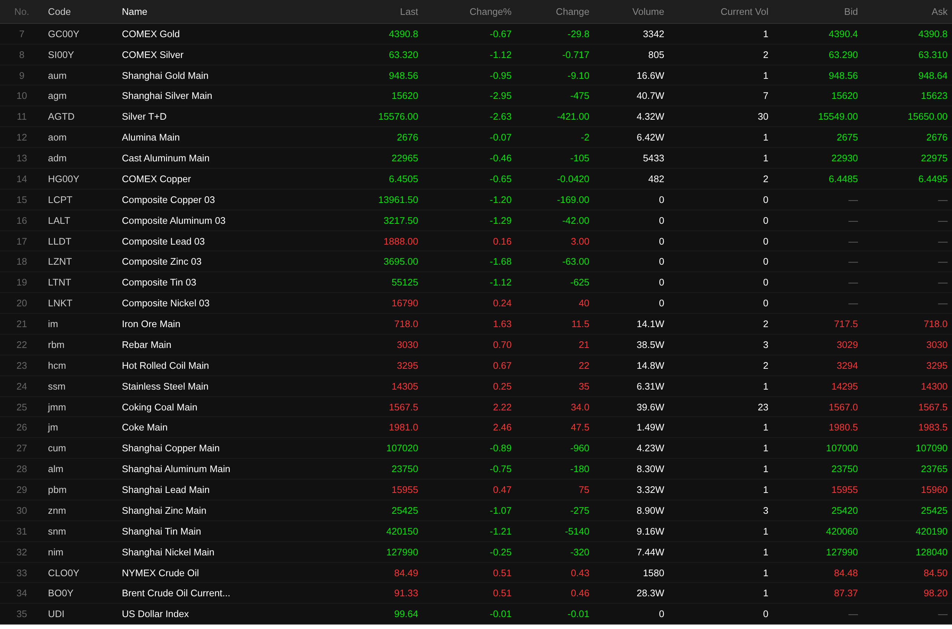Click the Name column header
Image resolution: width=952 pixels, height=629 pixels.
(134, 12)
